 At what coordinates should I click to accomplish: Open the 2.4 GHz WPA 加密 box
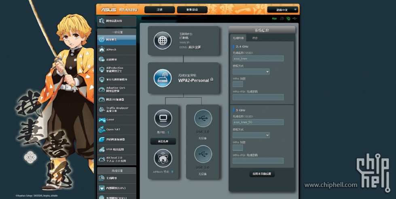coord(238,84)
